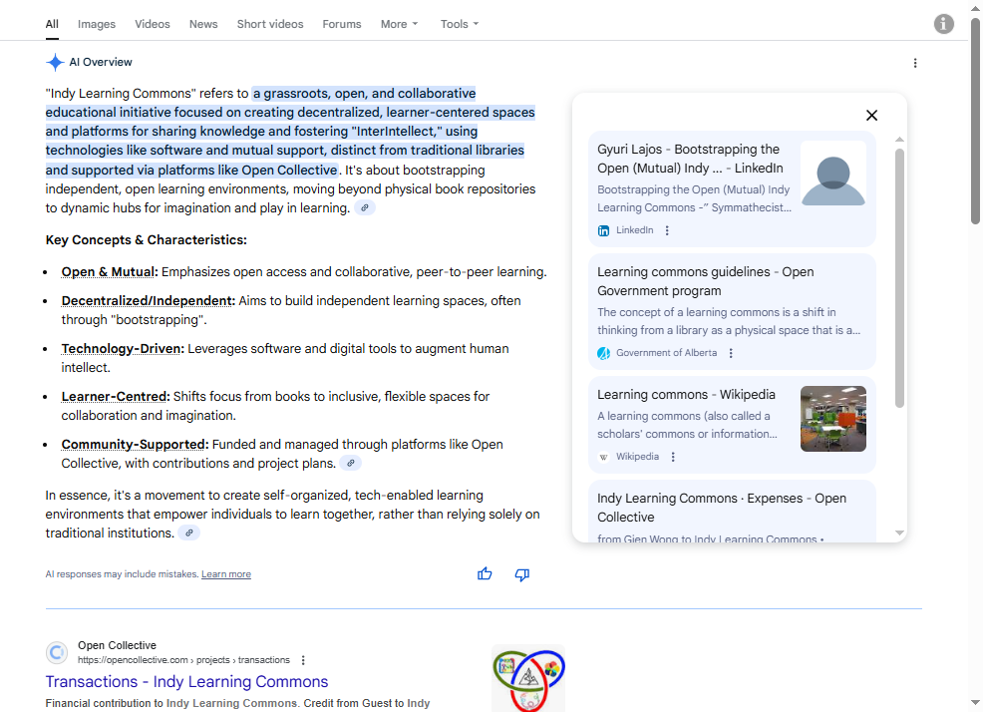
Task: Select the All search tab
Action: pyautogui.click(x=52, y=24)
